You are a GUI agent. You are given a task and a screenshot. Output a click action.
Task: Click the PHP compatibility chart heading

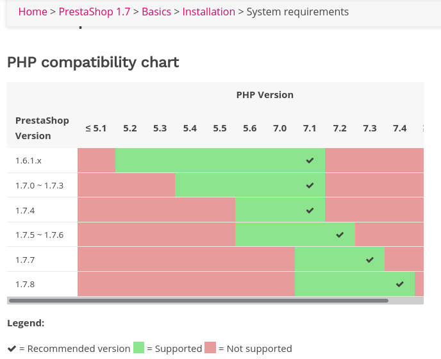pyautogui.click(x=93, y=62)
